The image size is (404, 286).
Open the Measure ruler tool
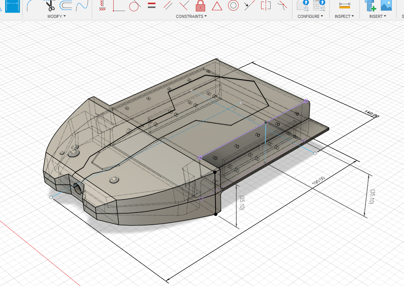pos(344,6)
